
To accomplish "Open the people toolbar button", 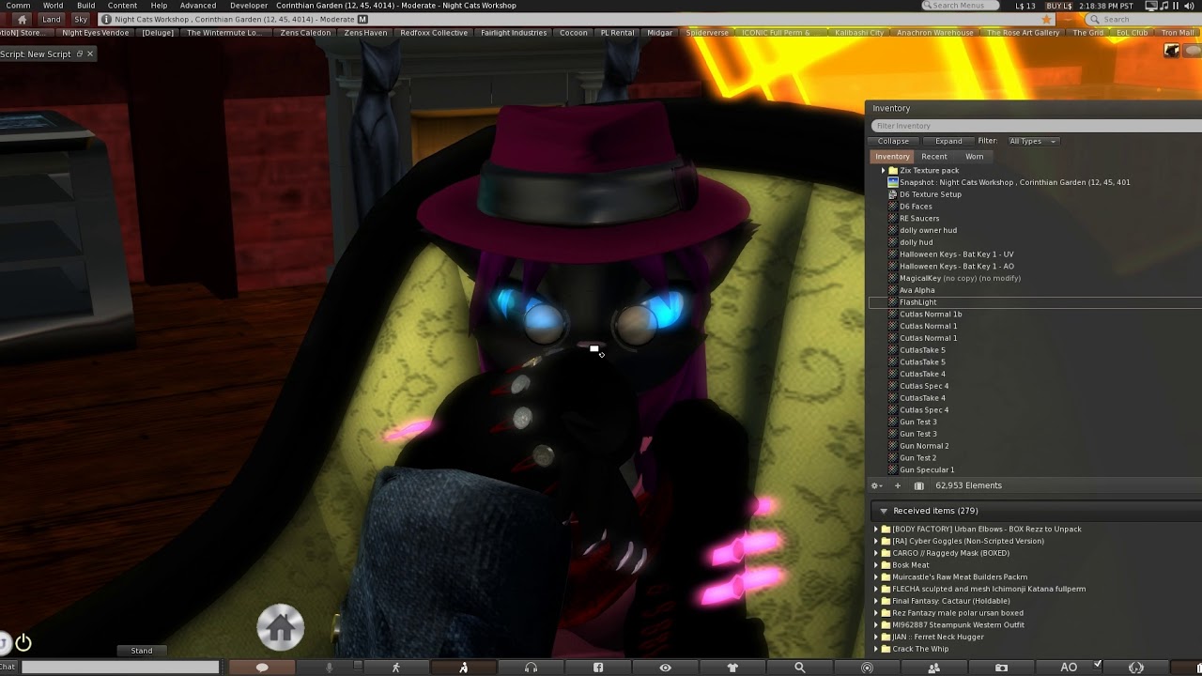I will tap(933, 668).
